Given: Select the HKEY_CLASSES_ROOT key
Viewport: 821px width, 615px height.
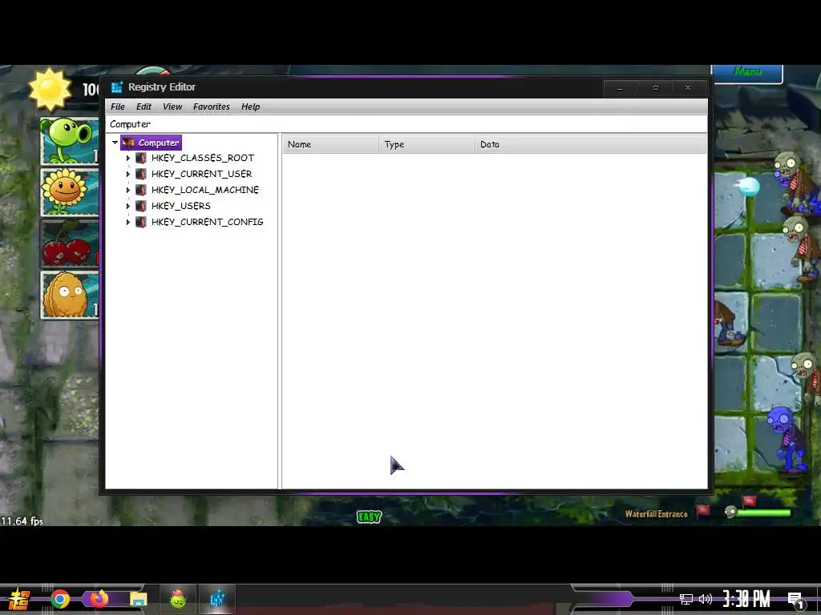Looking at the screenshot, I should (x=203, y=158).
